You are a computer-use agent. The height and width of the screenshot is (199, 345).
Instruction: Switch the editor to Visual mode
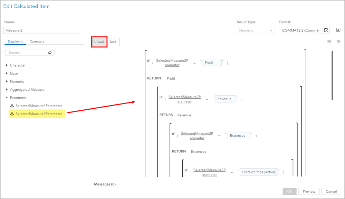pyautogui.click(x=99, y=42)
